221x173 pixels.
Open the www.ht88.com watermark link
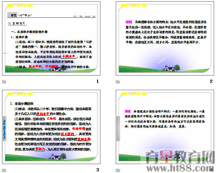tap(180, 168)
